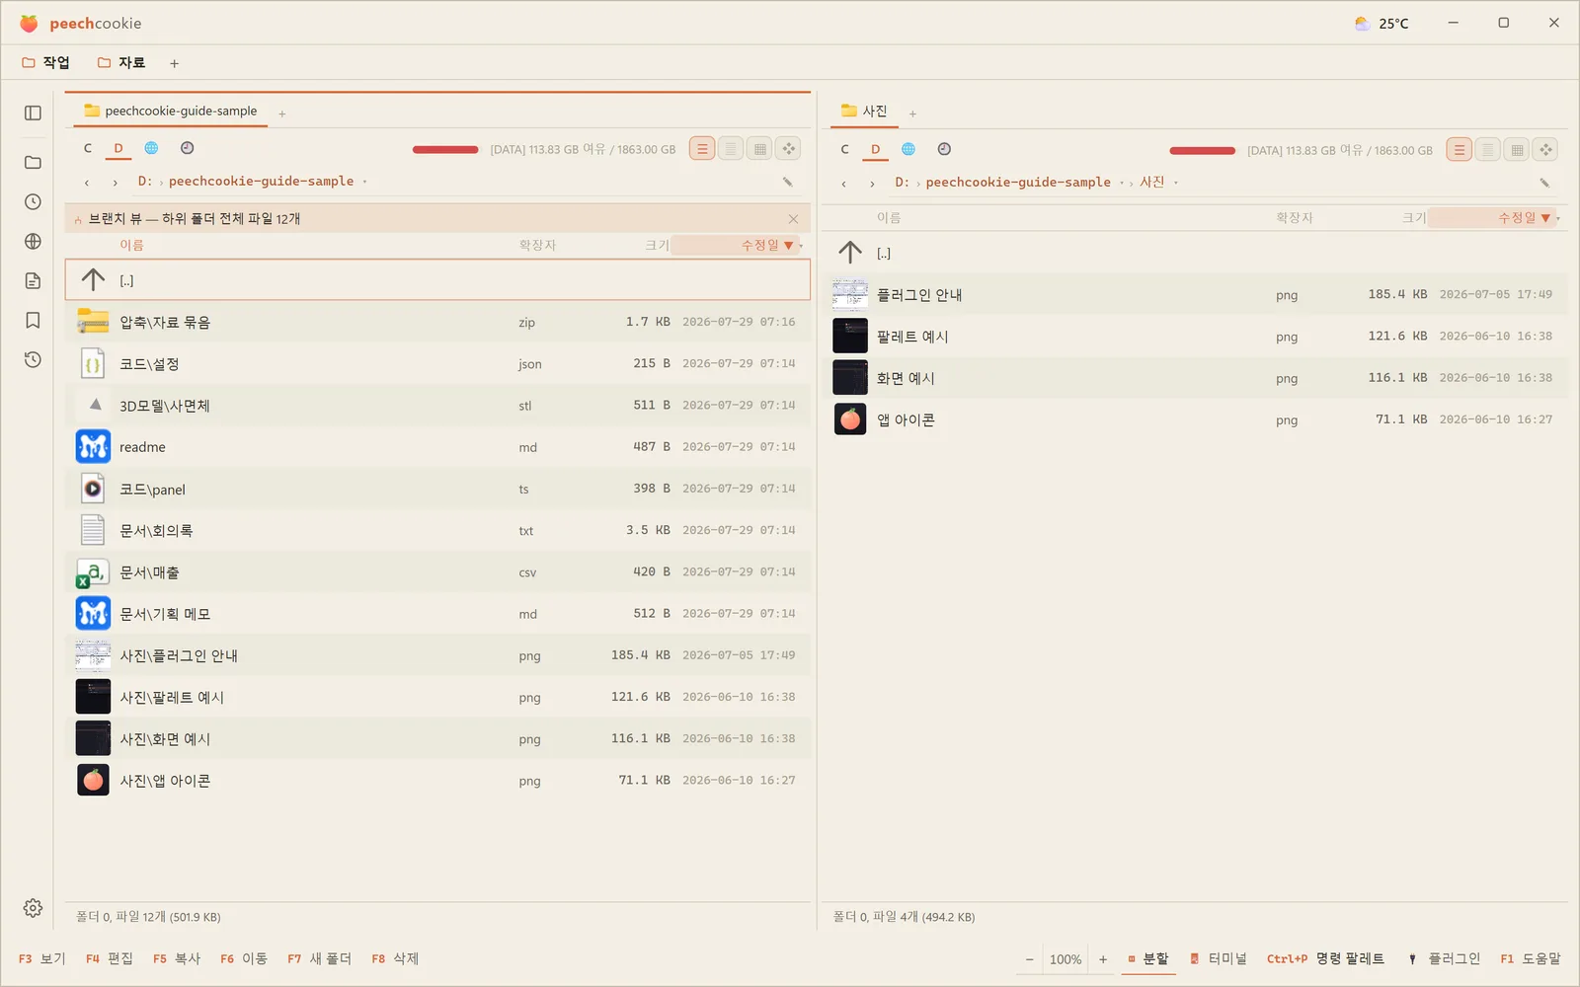
Task: Open the bookmark icon in the left sidebar
Action: tap(33, 320)
